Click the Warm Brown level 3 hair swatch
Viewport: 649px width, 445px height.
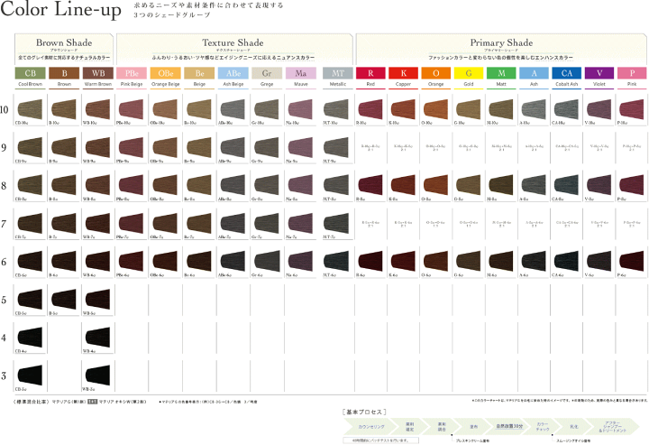click(x=97, y=375)
